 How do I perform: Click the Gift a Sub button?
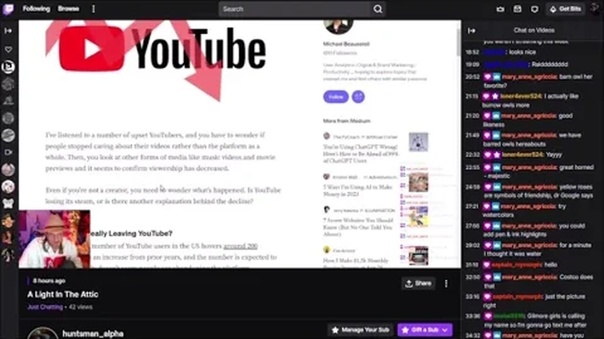pyautogui.click(x=419, y=330)
